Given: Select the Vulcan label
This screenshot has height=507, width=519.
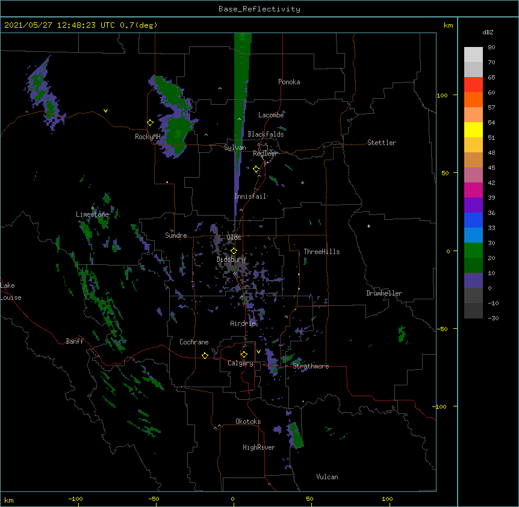Looking at the screenshot, I should 327,477.
